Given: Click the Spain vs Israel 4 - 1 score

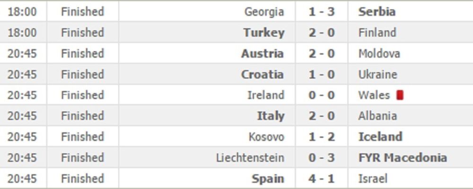Looking at the screenshot, I should pos(322,179).
